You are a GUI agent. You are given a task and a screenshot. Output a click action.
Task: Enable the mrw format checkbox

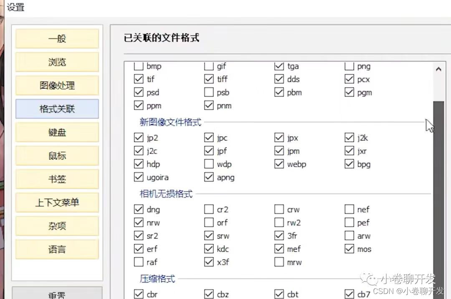coord(279,262)
